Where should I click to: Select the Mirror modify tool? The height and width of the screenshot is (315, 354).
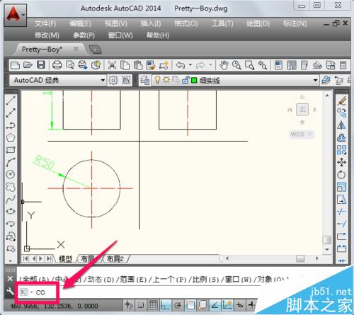tap(341, 125)
